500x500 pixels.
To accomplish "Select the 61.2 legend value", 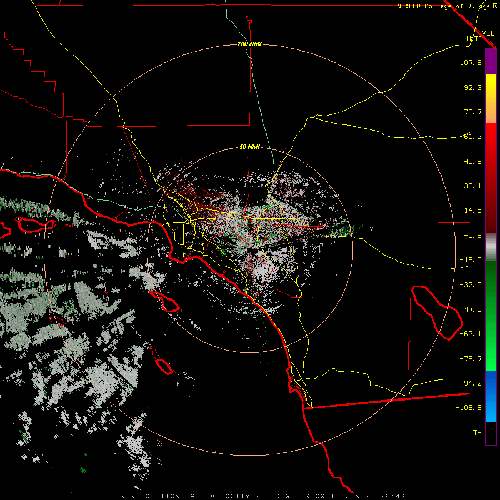I will pos(473,137).
